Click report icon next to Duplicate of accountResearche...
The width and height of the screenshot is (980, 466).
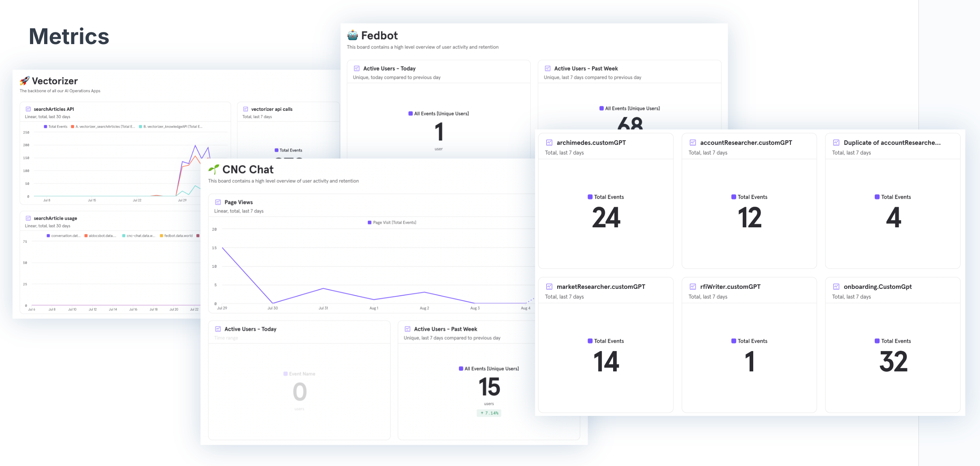click(836, 143)
